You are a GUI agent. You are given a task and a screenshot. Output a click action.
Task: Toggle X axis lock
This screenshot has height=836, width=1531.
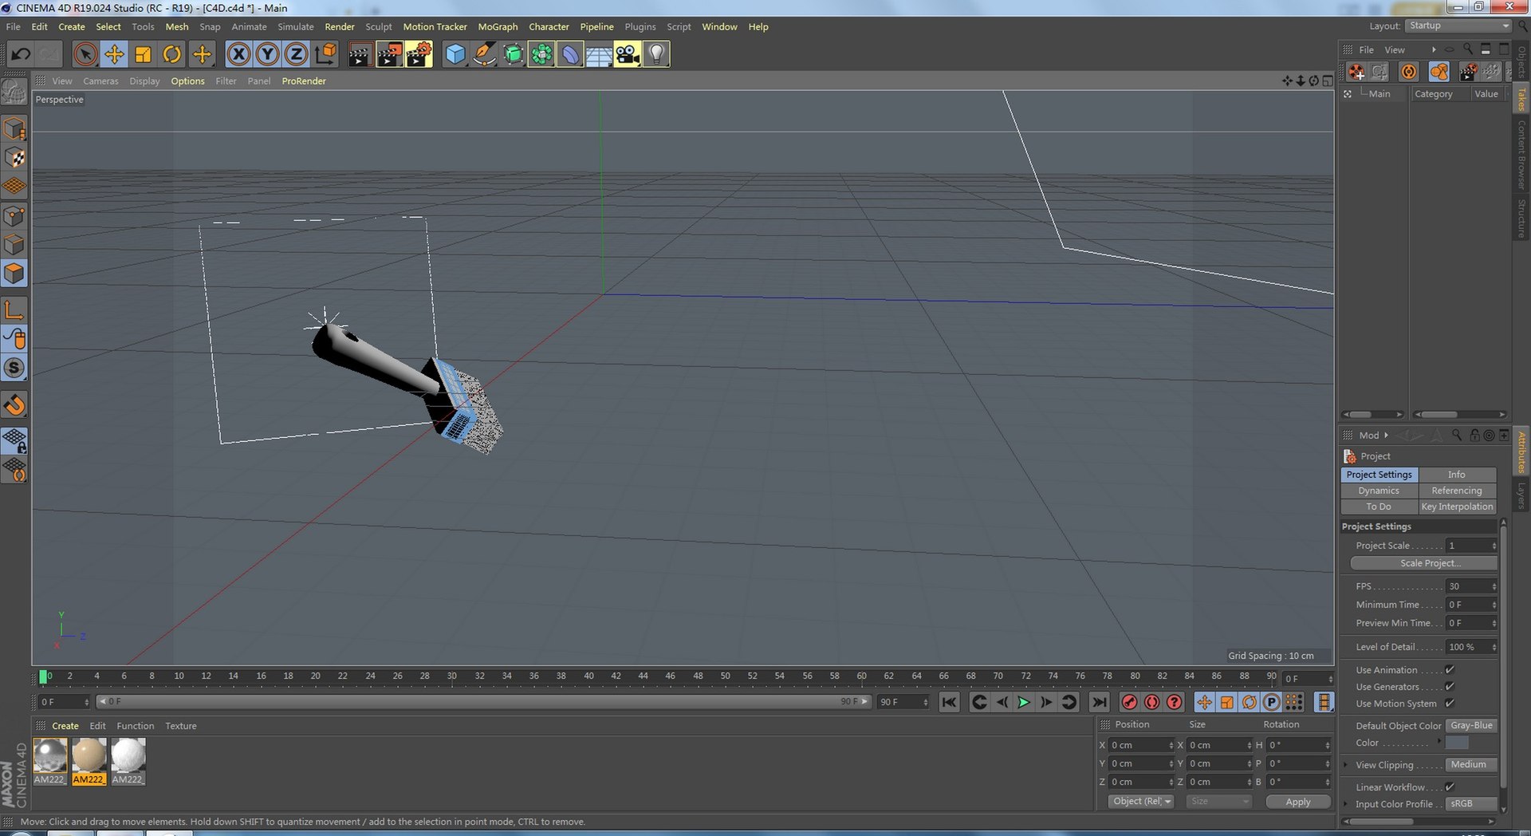(238, 54)
